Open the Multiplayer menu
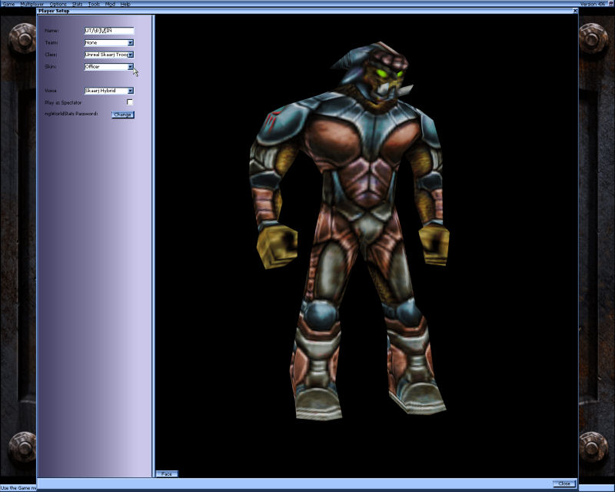Image resolution: width=615 pixels, height=492 pixels. (x=31, y=3)
